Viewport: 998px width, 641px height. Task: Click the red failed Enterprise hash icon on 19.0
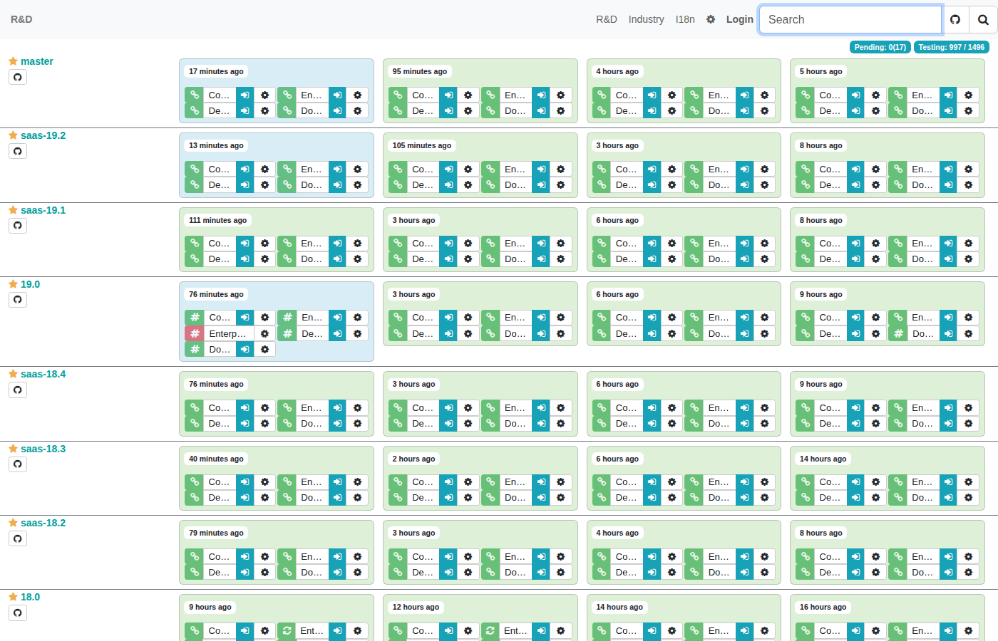194,333
